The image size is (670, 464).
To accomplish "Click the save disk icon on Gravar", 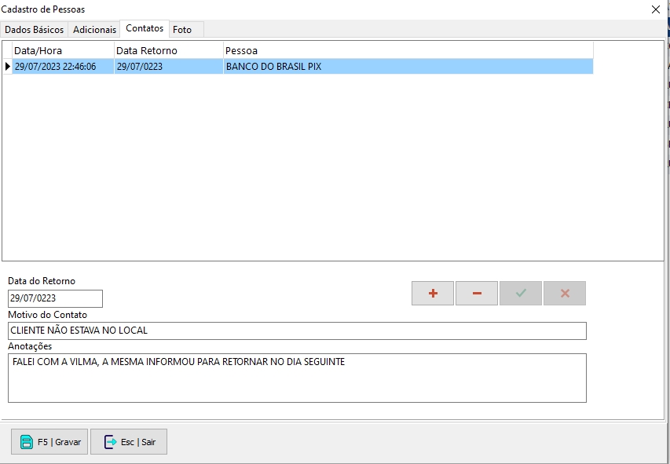I will click(27, 442).
